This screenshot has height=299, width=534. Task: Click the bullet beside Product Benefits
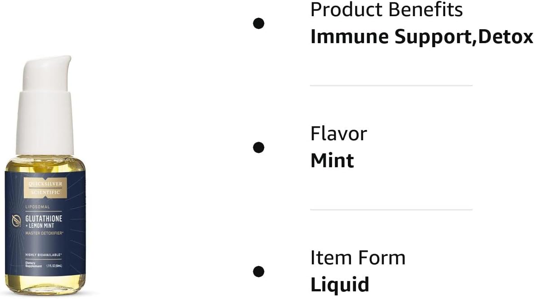[258, 23]
